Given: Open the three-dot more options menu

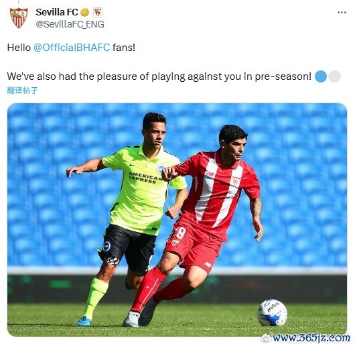Looking at the screenshot, I should (342, 13).
